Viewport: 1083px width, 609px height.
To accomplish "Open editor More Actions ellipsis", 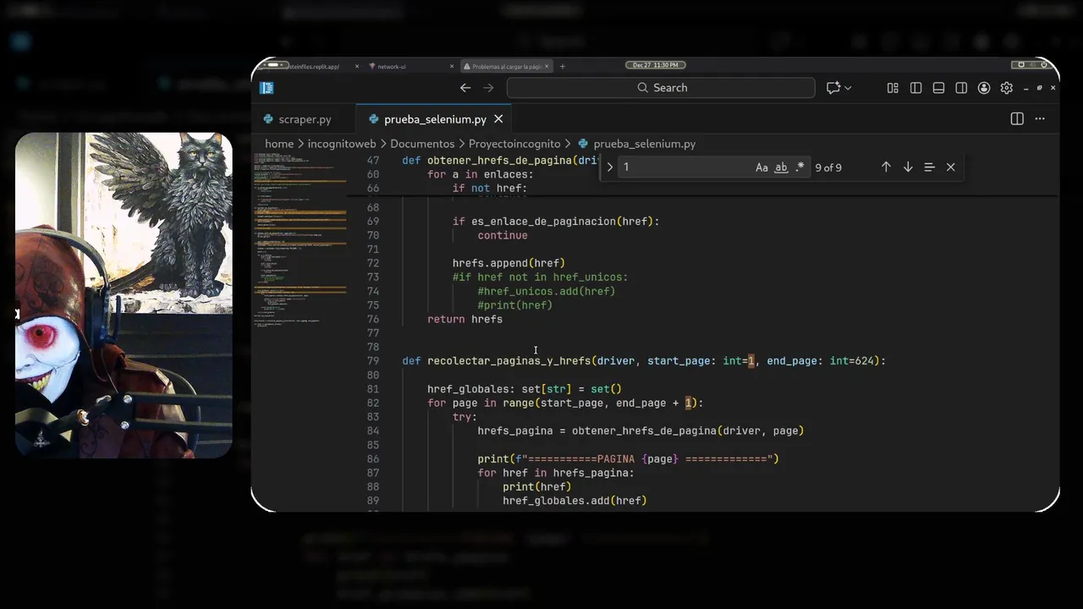I will click(1041, 119).
